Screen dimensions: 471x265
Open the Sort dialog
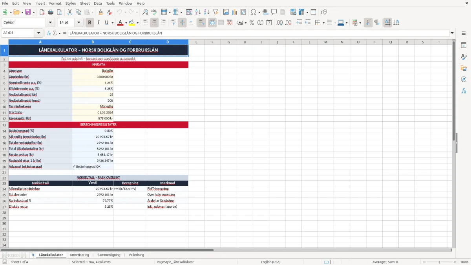pos(190,12)
